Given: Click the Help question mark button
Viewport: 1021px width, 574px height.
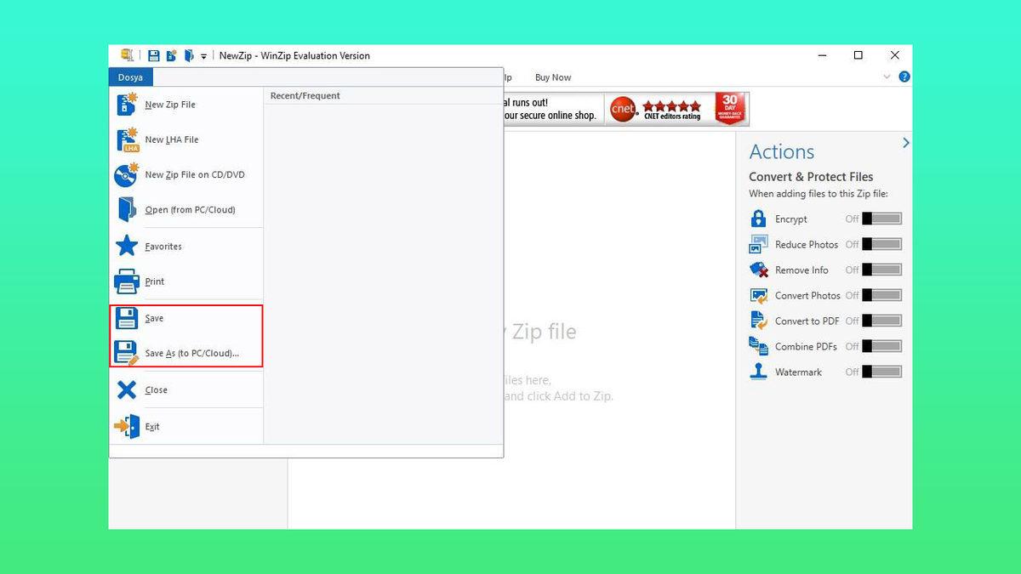Looking at the screenshot, I should click(904, 77).
